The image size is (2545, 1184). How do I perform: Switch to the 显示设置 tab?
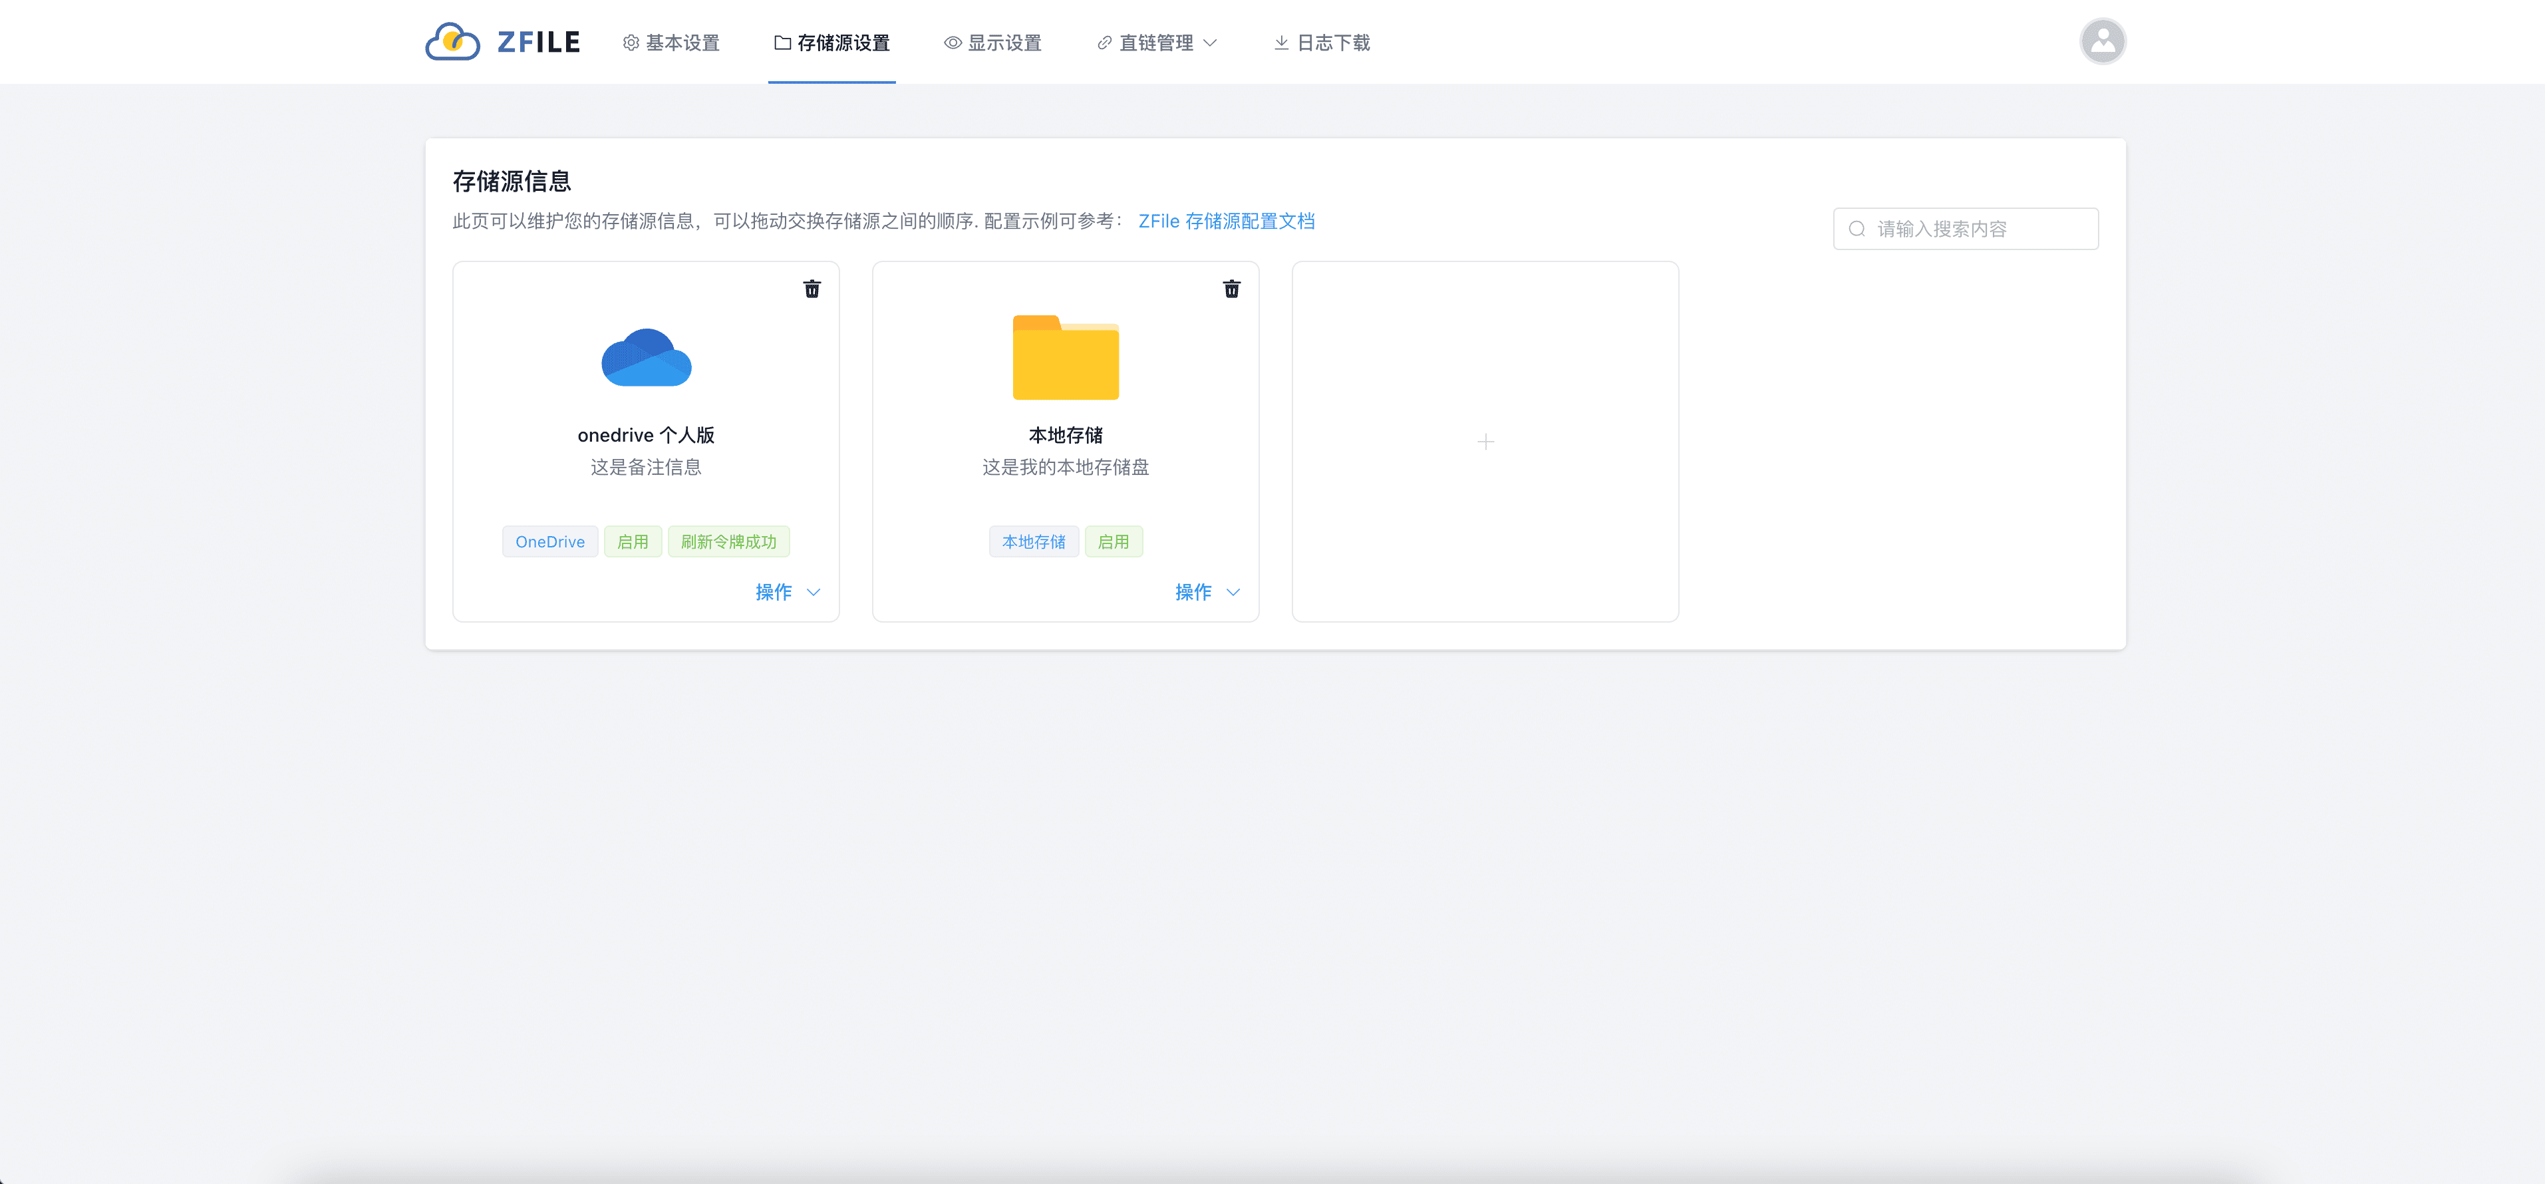click(x=993, y=43)
